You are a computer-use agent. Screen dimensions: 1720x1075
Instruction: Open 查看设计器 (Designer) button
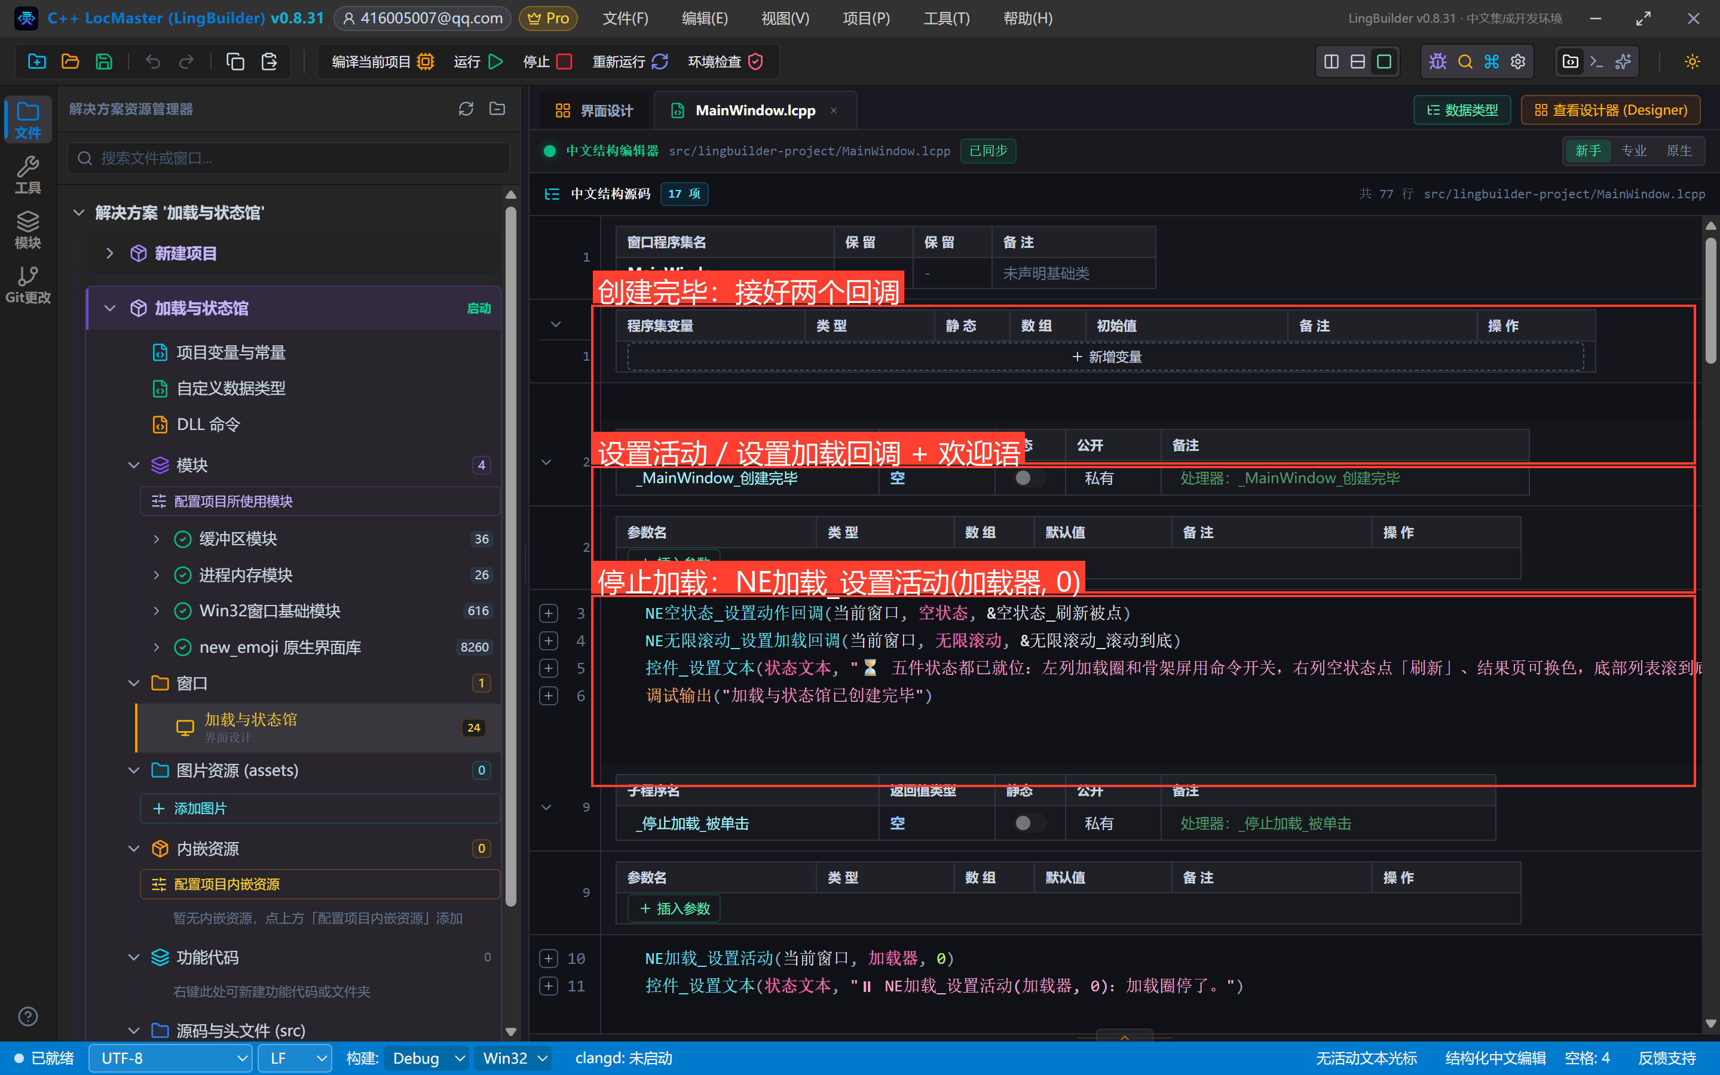(x=1611, y=110)
